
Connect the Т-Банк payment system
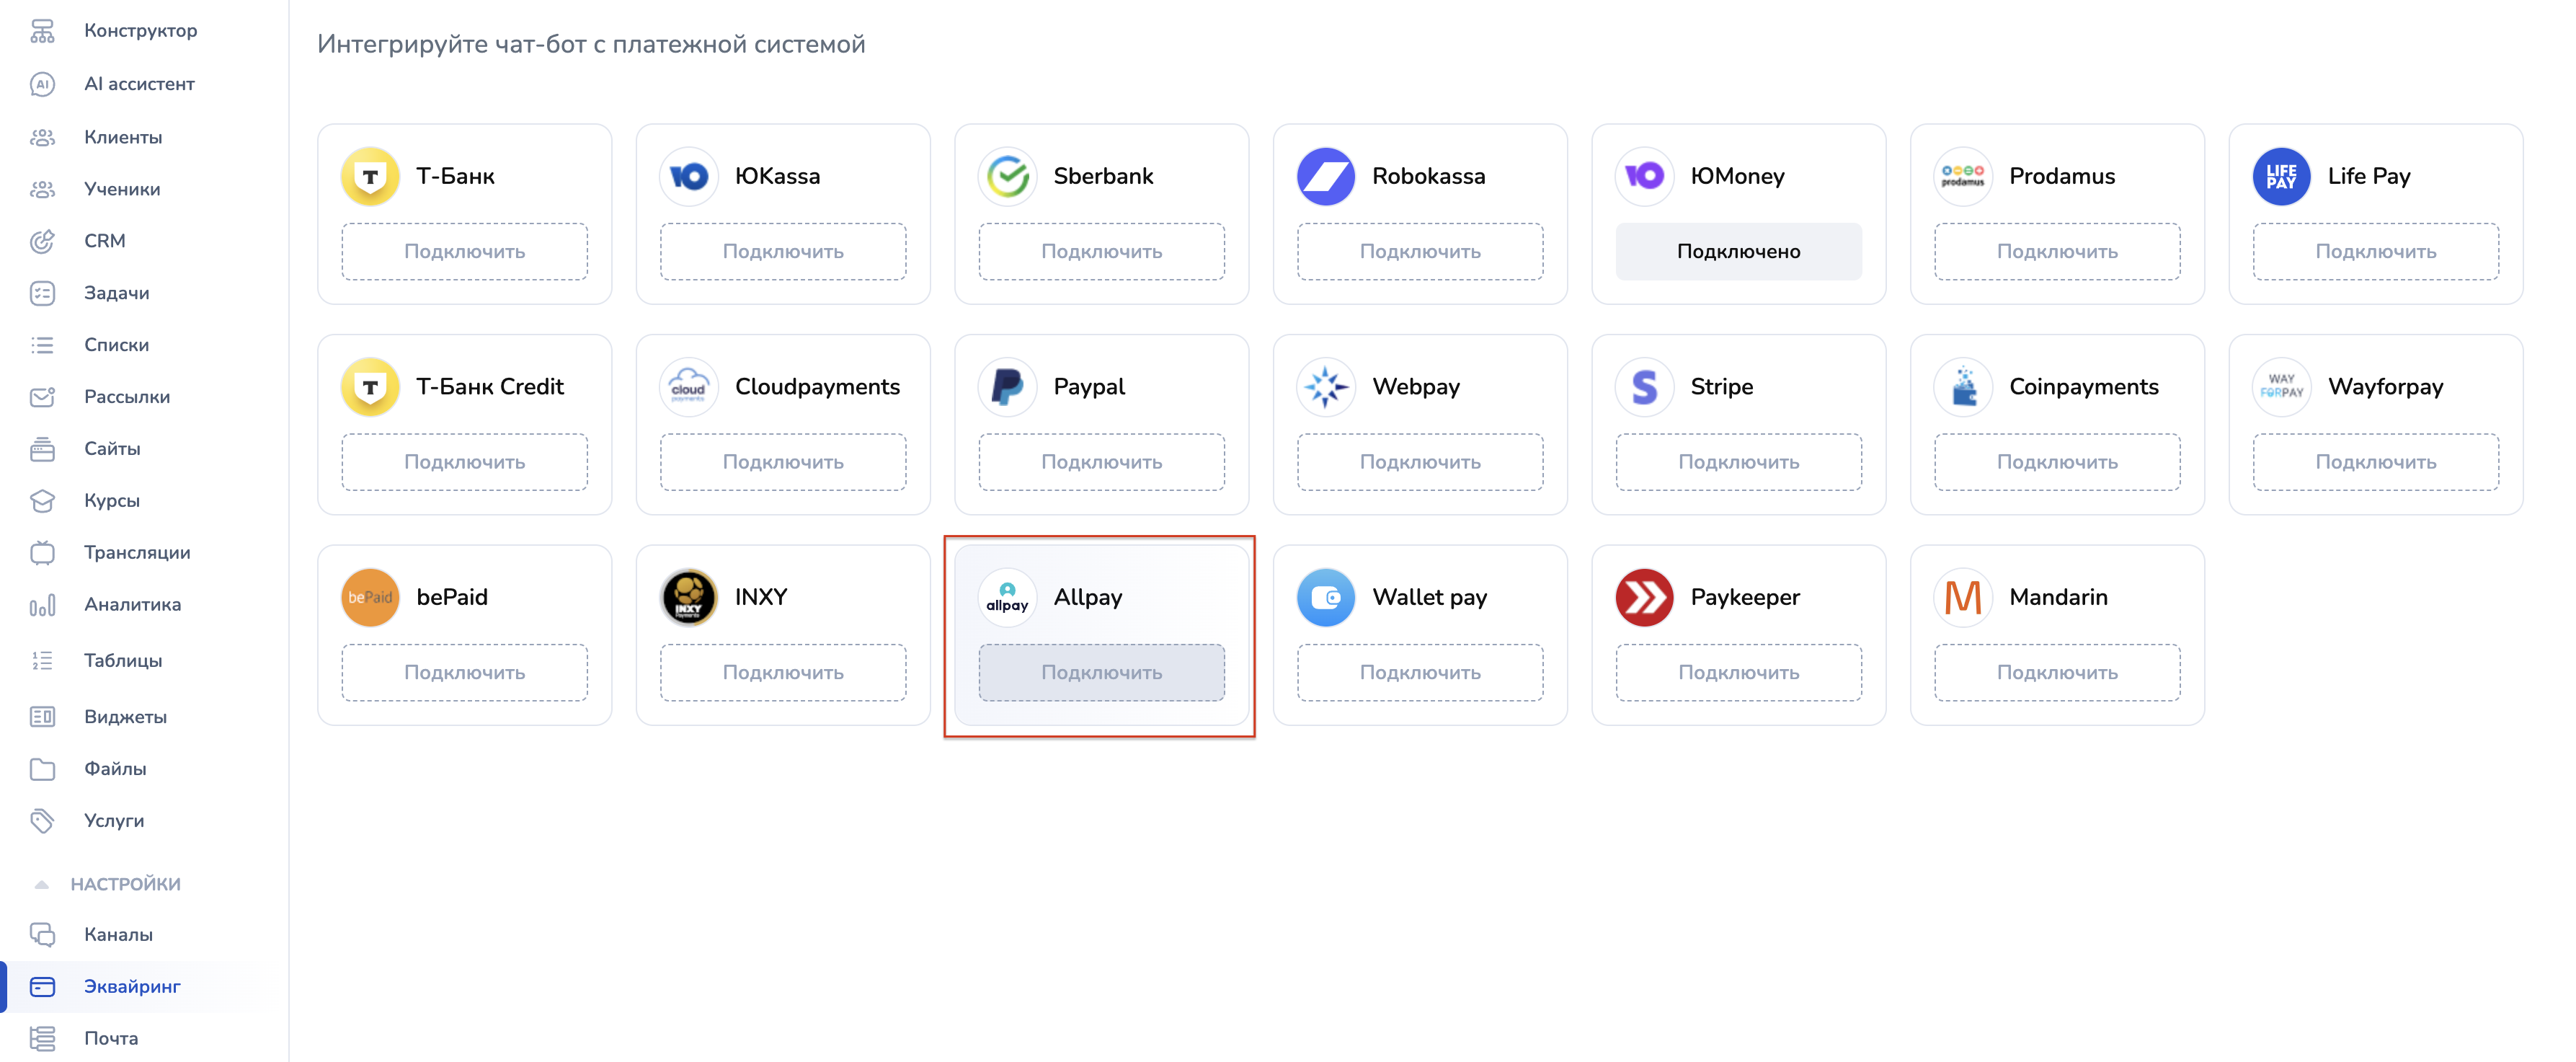(x=464, y=252)
